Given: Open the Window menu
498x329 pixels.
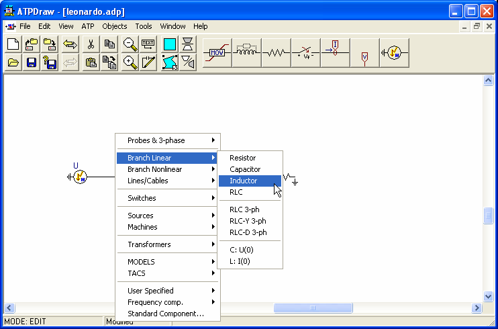Looking at the screenshot, I should [x=172, y=26].
